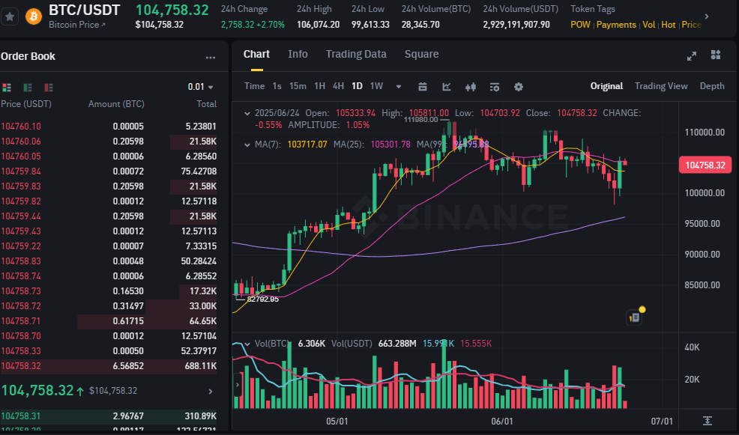739x435 pixels.
Task: Select ask price 104758.32 in order book
Action: tap(21, 366)
